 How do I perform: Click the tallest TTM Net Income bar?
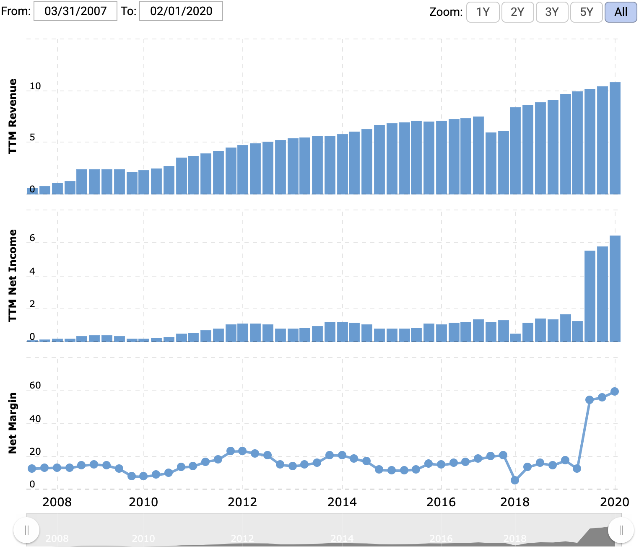click(615, 288)
